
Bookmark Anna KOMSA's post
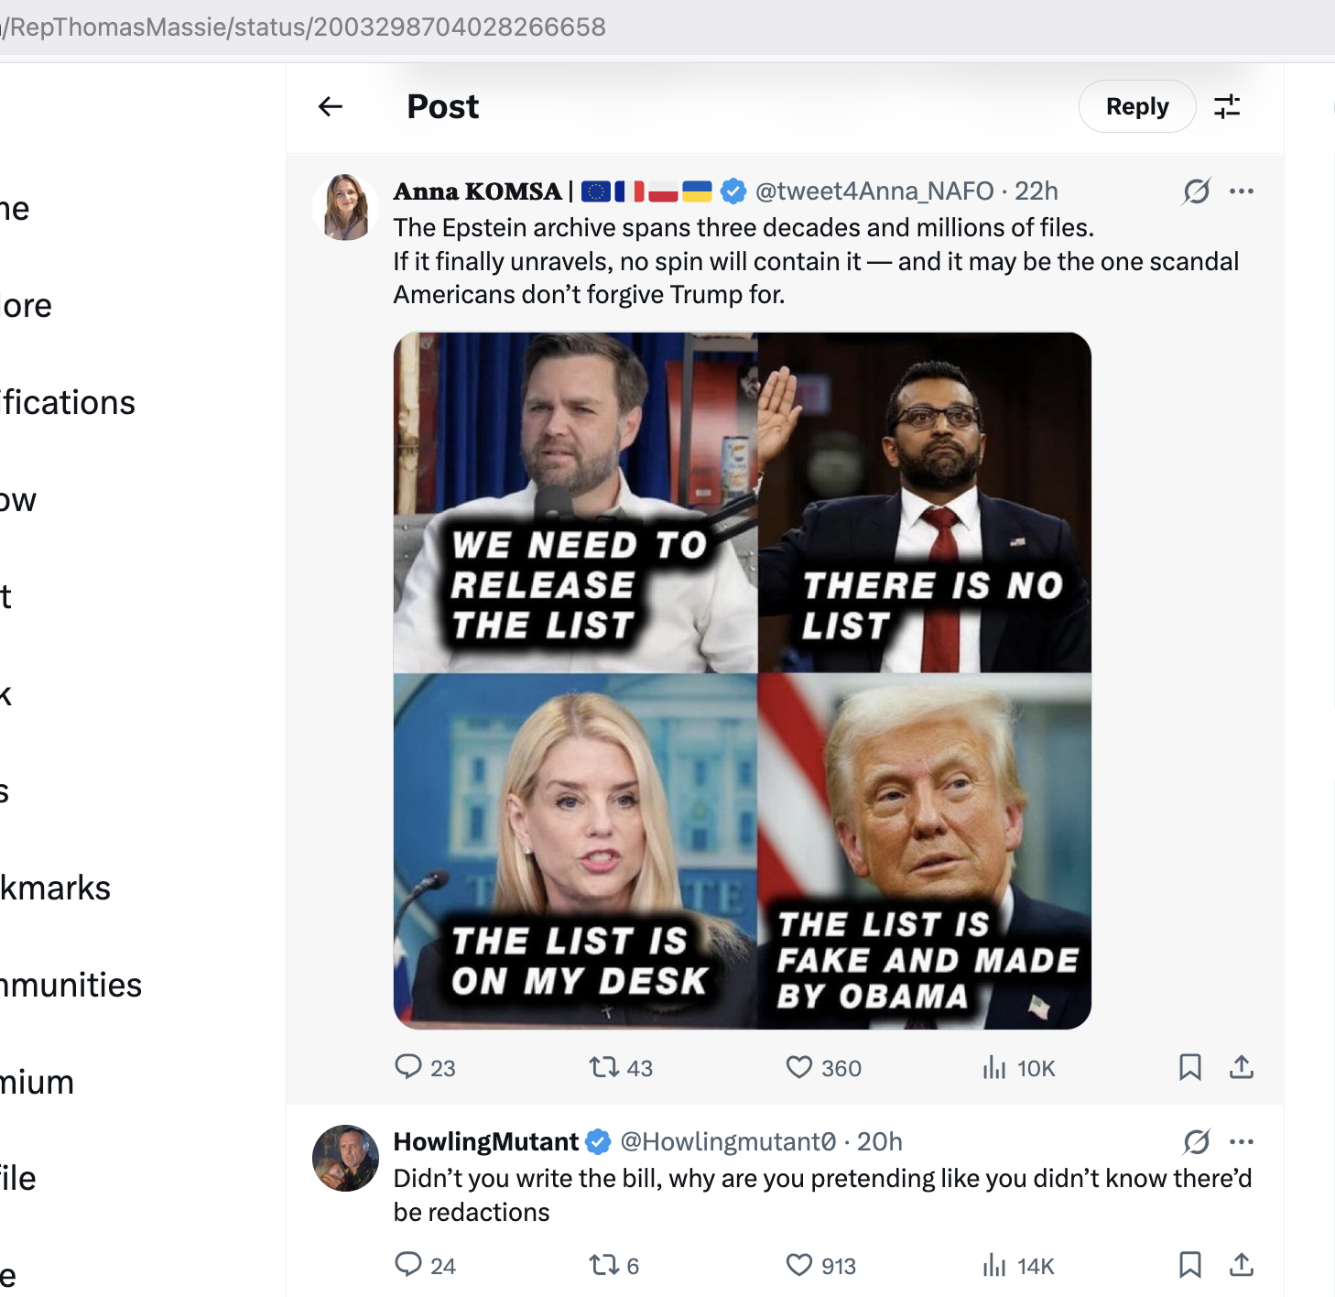point(1190,1067)
